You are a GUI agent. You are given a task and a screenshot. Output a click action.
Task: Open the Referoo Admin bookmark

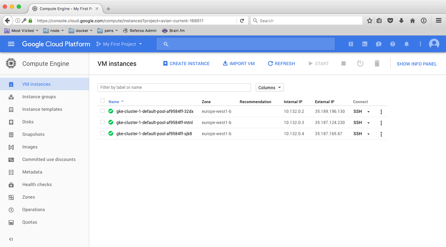(140, 31)
